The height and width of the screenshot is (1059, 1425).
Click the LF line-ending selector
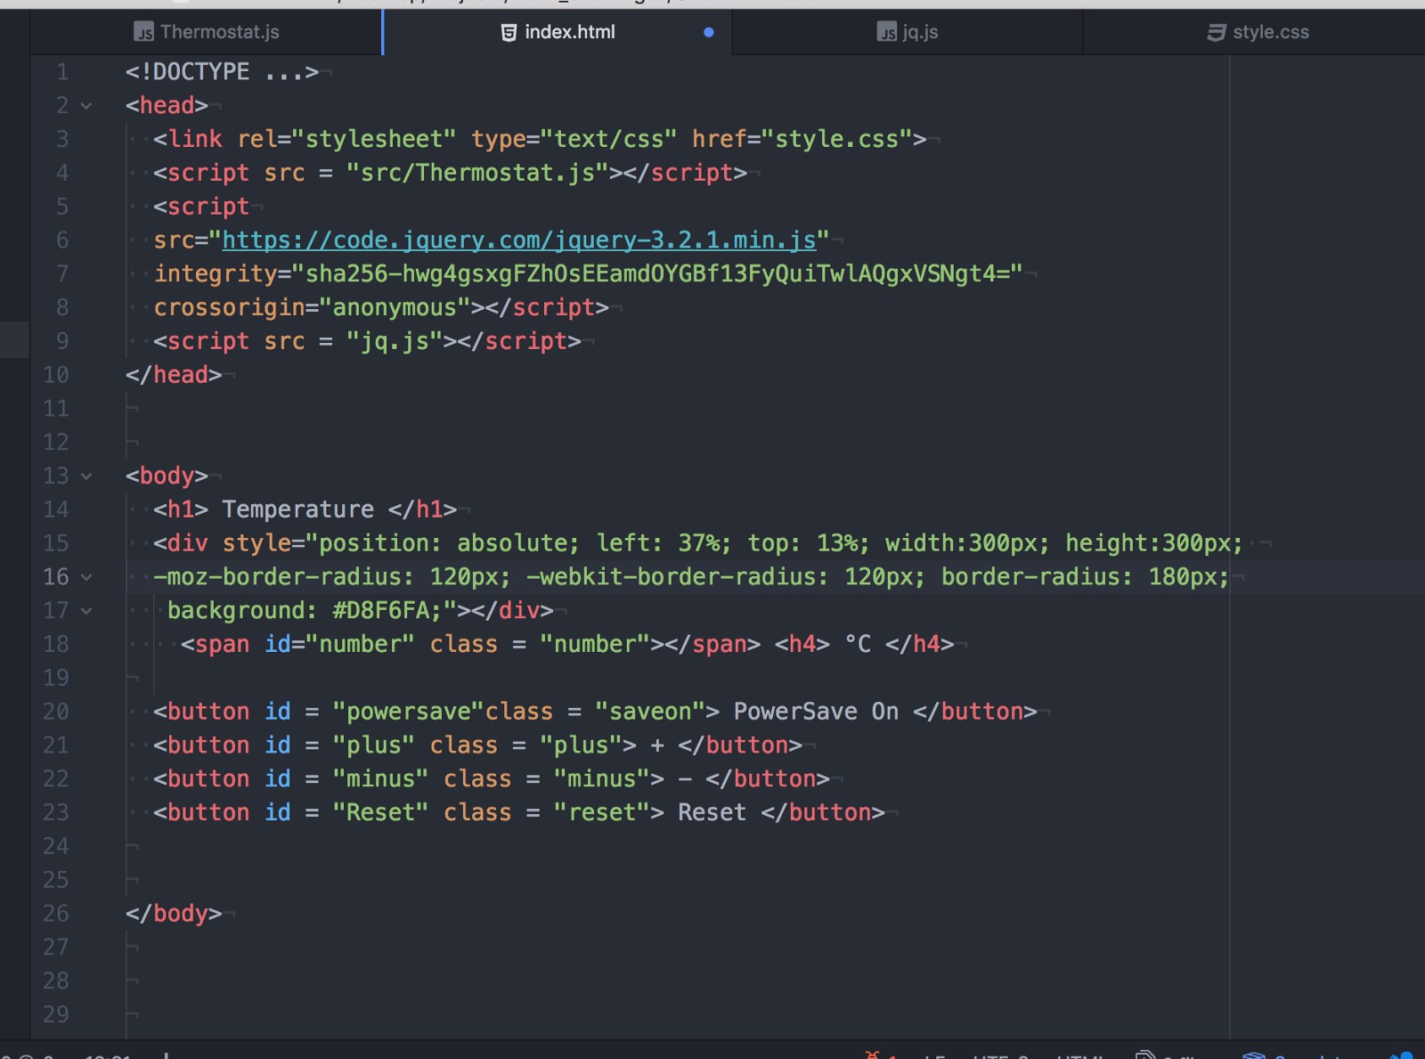pos(933,1055)
